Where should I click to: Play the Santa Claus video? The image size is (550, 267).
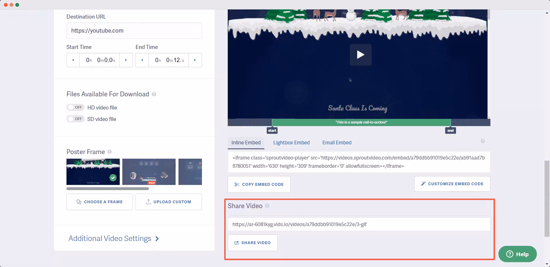point(361,55)
